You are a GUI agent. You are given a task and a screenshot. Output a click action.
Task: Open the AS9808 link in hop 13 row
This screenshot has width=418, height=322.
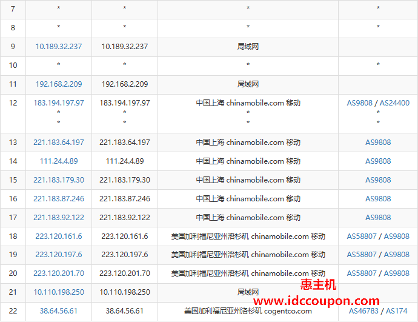pyautogui.click(x=378, y=143)
